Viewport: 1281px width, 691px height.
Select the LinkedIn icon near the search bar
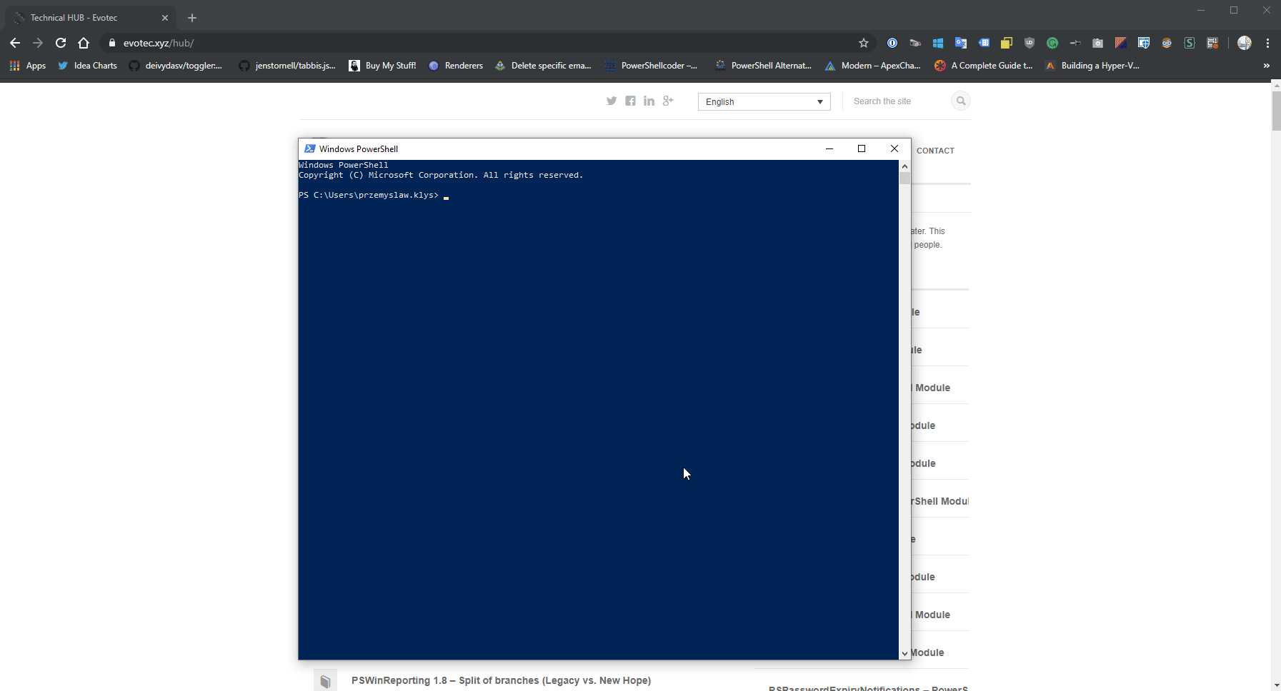pos(650,101)
